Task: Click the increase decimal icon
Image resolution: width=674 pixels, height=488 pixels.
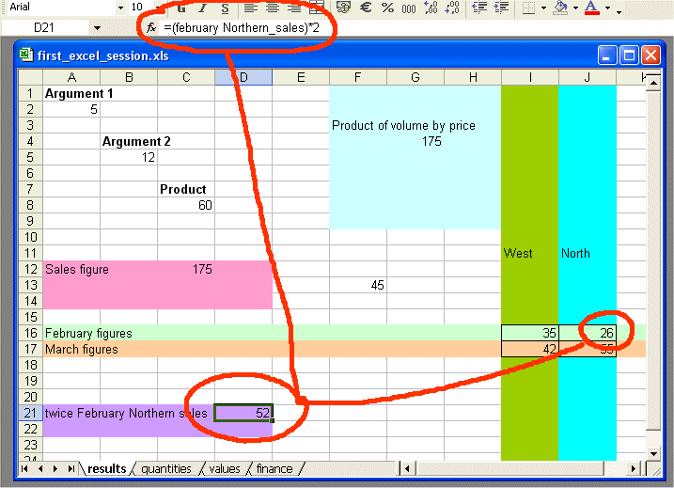Action: (431, 8)
